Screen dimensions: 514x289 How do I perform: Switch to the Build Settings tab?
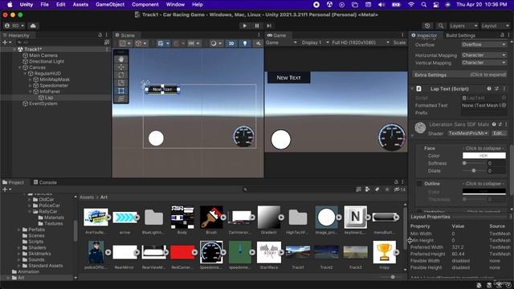[460, 35]
